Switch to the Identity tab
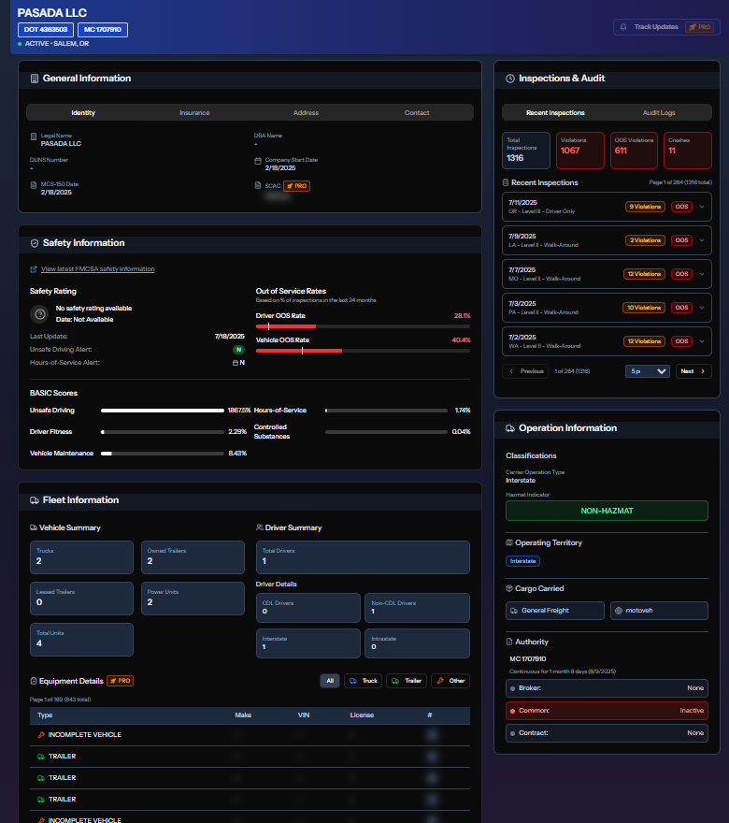The image size is (729, 823). point(83,113)
